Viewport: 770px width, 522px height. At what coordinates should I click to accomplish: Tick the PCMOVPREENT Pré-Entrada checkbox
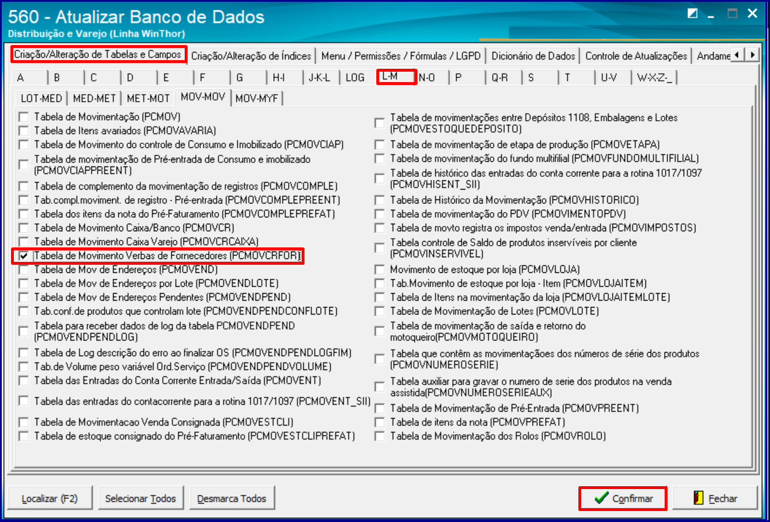pos(379,408)
